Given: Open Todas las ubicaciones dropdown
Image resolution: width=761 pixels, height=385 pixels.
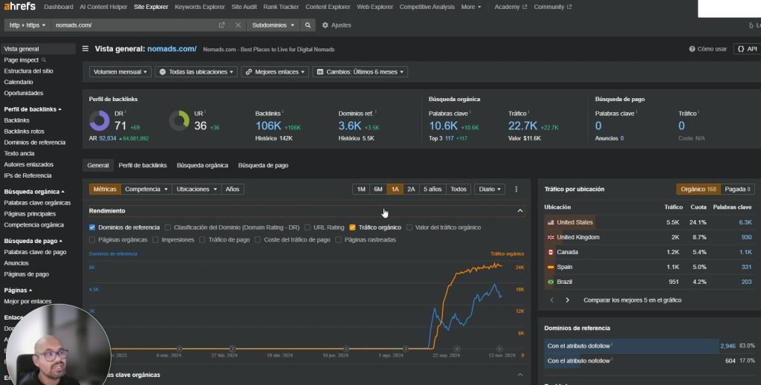Looking at the screenshot, I should pos(196,72).
